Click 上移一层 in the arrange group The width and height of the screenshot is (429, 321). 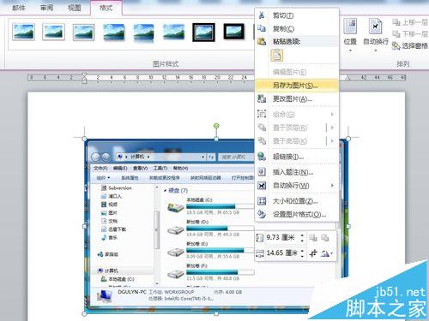[x=410, y=22]
